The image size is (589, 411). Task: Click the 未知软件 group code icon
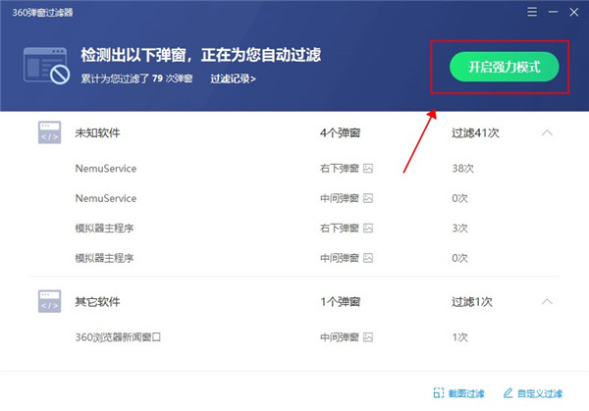click(x=49, y=132)
